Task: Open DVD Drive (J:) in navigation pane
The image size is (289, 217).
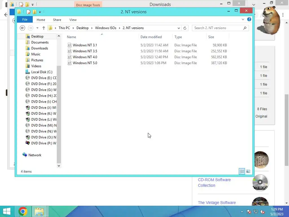Action: pos(44,107)
